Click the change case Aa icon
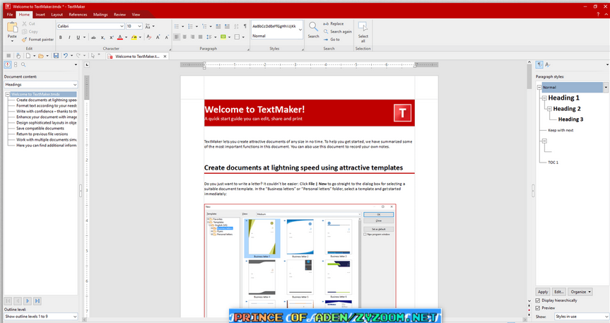Viewport: 610px width, 323px height. coord(148,26)
